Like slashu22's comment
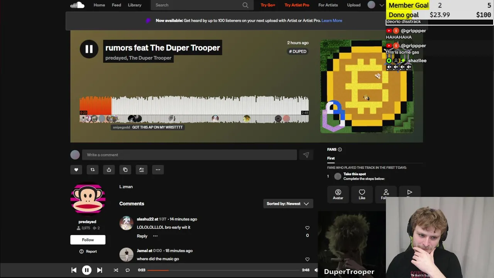 [307, 228]
